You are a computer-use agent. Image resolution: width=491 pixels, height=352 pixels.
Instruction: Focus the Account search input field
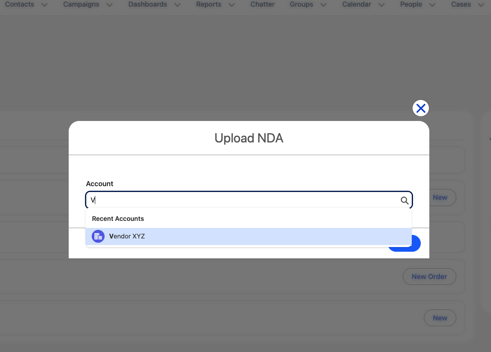pos(242,201)
